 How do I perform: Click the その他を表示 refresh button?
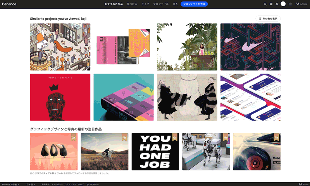tap(268, 19)
